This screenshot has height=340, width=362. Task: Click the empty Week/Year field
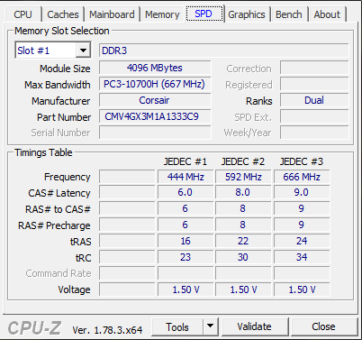click(x=314, y=133)
